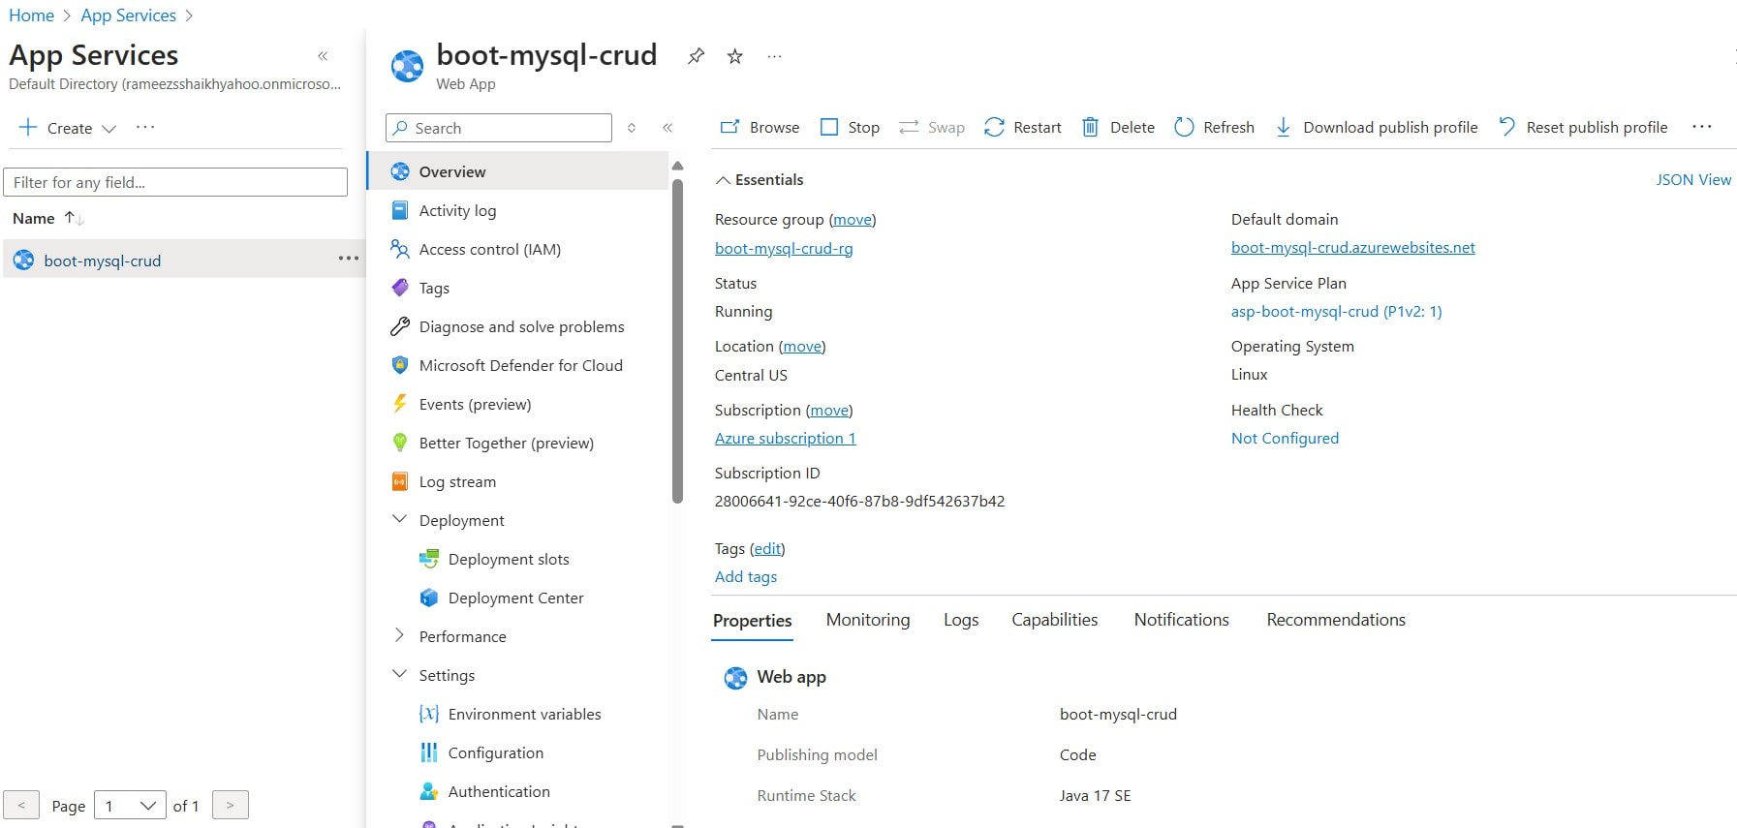This screenshot has height=828, width=1737.
Task: Switch to the Notifications tab
Action: tap(1182, 620)
